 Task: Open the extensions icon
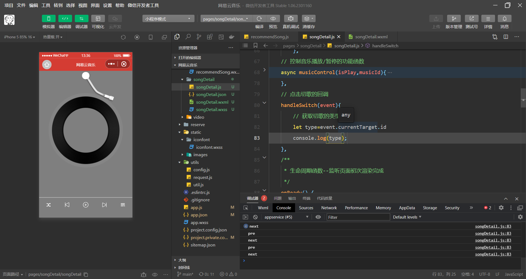coord(210,37)
